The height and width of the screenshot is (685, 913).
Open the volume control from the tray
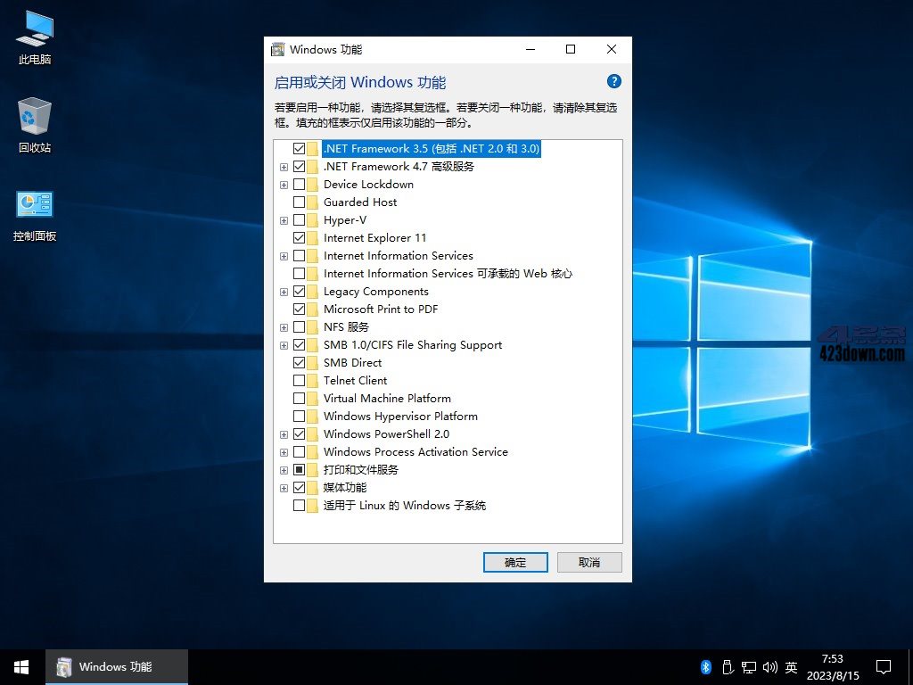[x=770, y=666]
